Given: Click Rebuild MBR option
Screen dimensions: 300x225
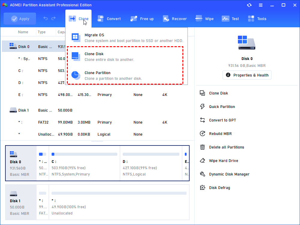Looking at the screenshot, I should [220, 134].
